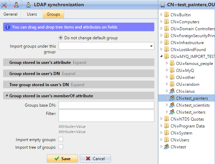Switch to the General tab
The image size is (215, 164).
click(10, 14)
